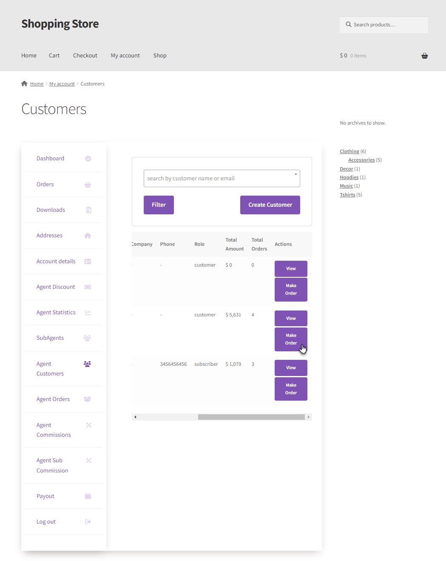Open the Agent Commissions sidebar link
The width and height of the screenshot is (446, 561).
point(54,430)
